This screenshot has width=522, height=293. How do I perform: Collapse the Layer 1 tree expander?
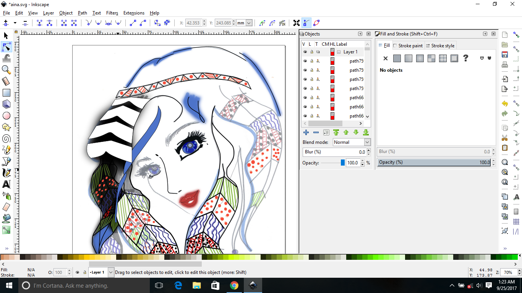(x=339, y=52)
